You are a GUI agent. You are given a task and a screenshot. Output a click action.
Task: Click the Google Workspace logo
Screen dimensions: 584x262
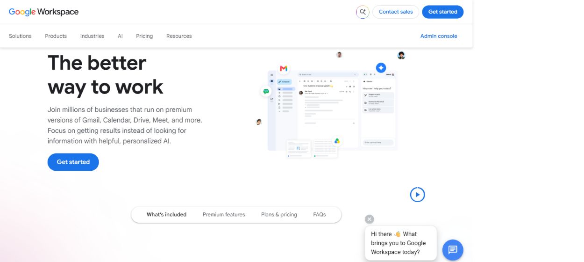[x=43, y=12]
